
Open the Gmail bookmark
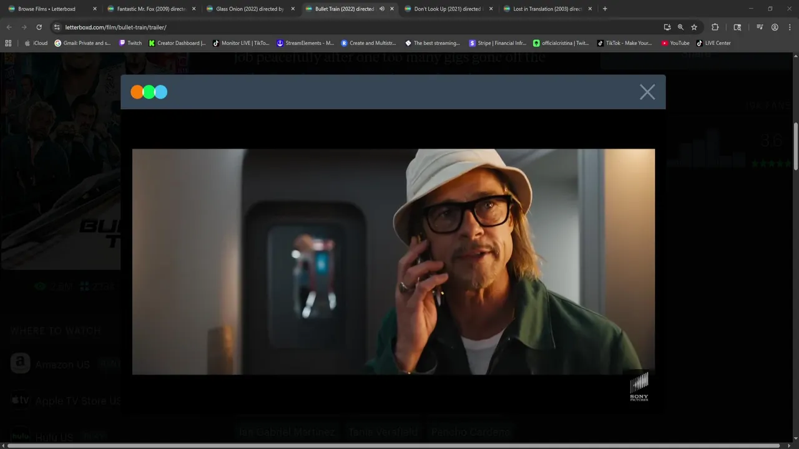pyautogui.click(x=82, y=43)
